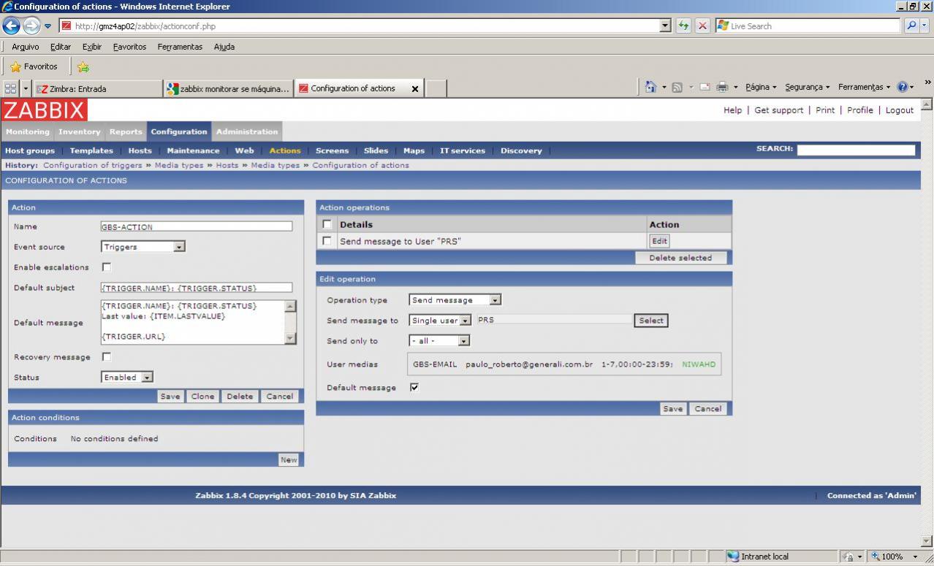Enable the escalations checkbox

(x=107, y=267)
